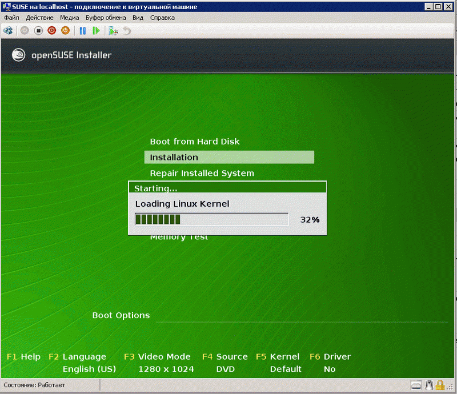Open the F5 Kernel selector
457x394 pixels.
pyautogui.click(x=278, y=357)
